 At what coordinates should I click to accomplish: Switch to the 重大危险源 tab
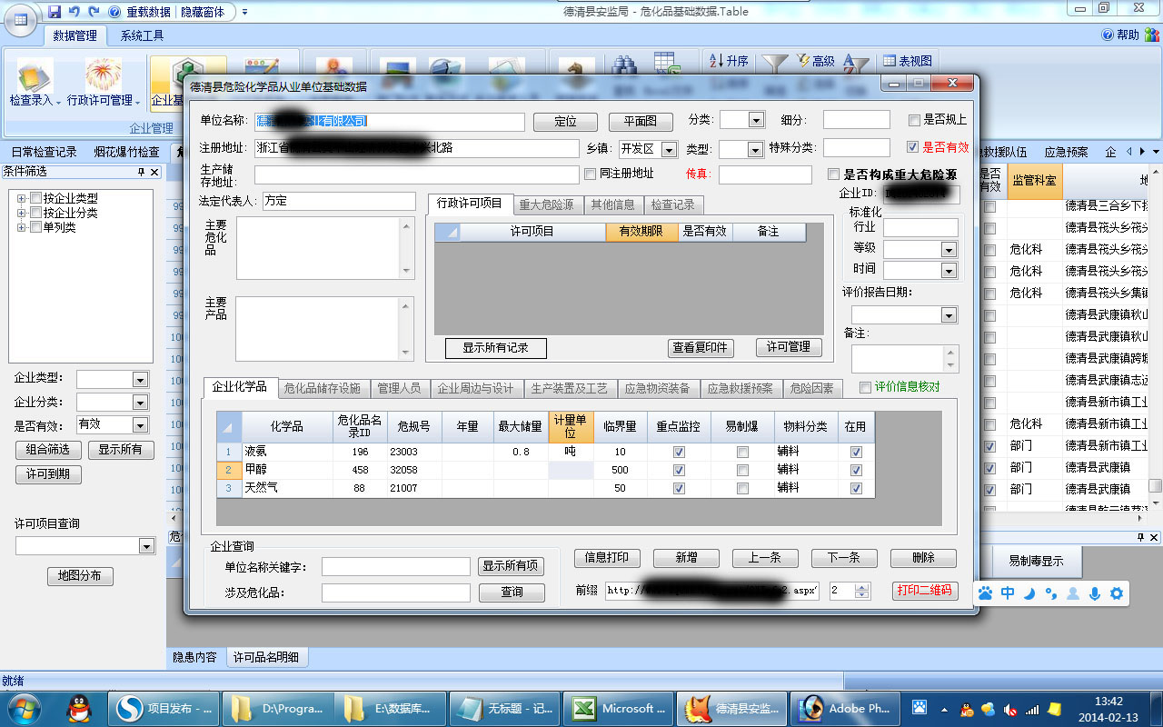tap(546, 204)
